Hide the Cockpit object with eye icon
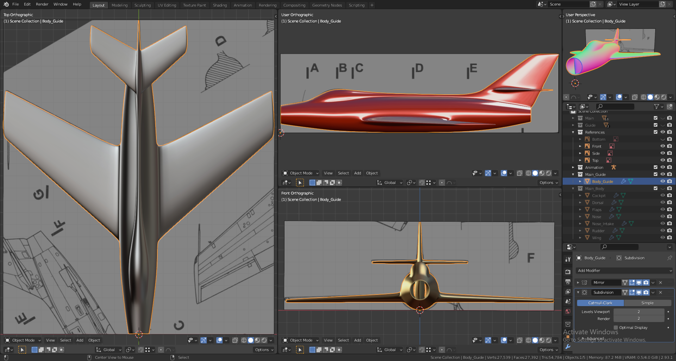This screenshot has width=676, height=361. coord(662,196)
